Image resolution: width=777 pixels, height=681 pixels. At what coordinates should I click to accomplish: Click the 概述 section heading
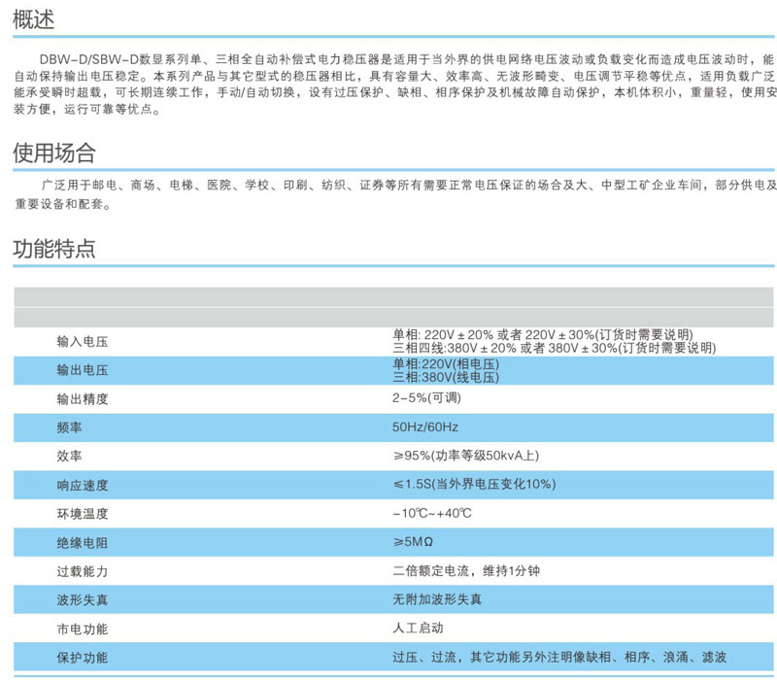click(x=33, y=19)
